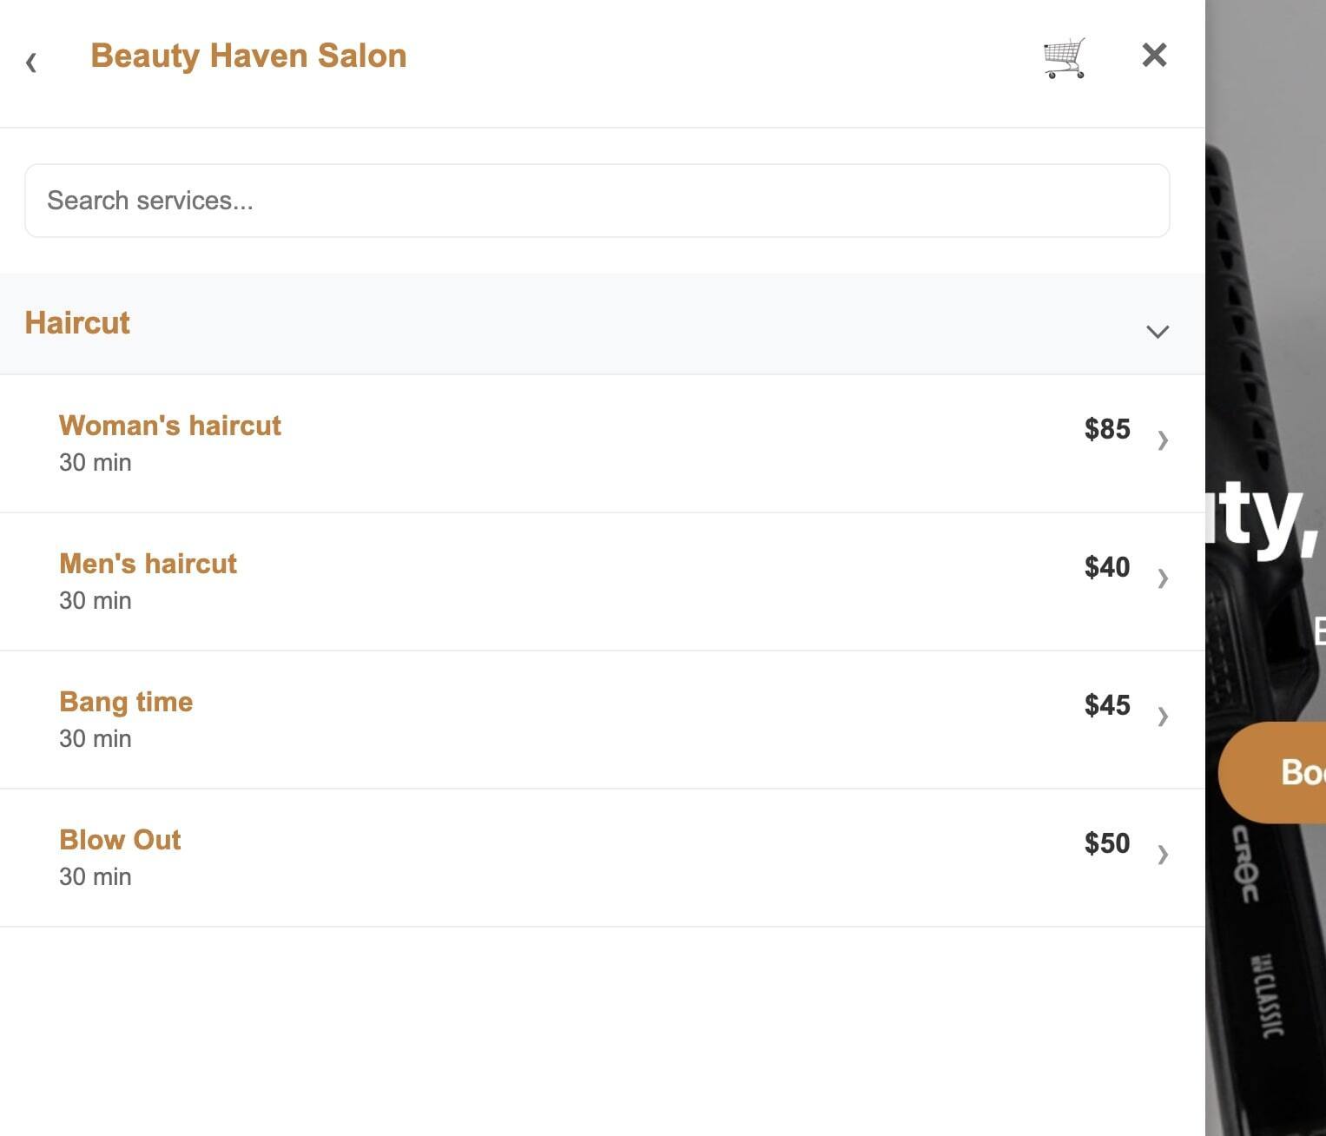Click the Bang time arrow icon
This screenshot has height=1136, width=1326.
1163,717
